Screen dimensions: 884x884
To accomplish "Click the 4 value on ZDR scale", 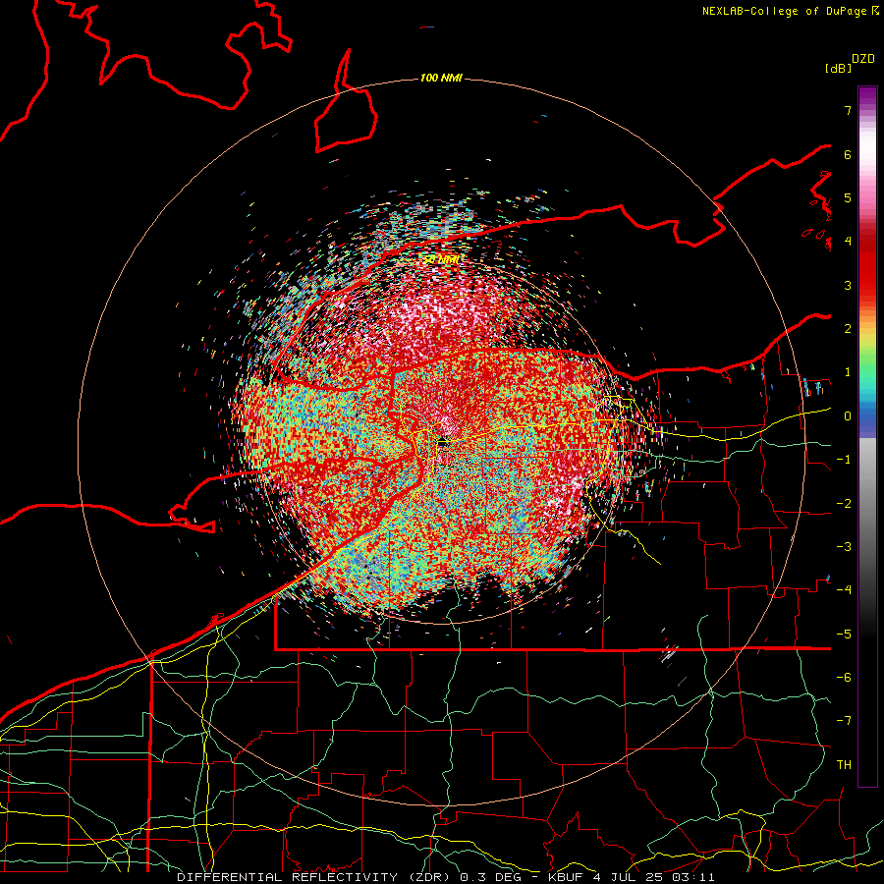I will tap(848, 242).
